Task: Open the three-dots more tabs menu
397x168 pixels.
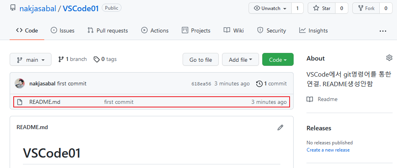Action: coord(383,31)
